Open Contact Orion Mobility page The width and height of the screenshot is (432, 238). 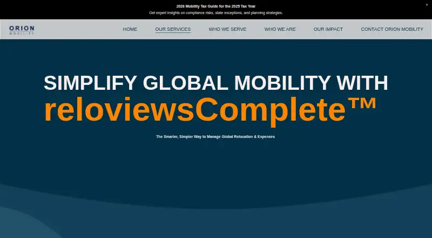[392, 29]
